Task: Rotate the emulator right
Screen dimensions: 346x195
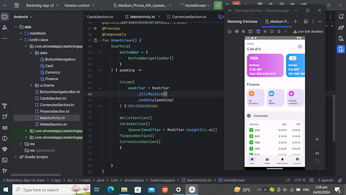Action: click(258, 32)
